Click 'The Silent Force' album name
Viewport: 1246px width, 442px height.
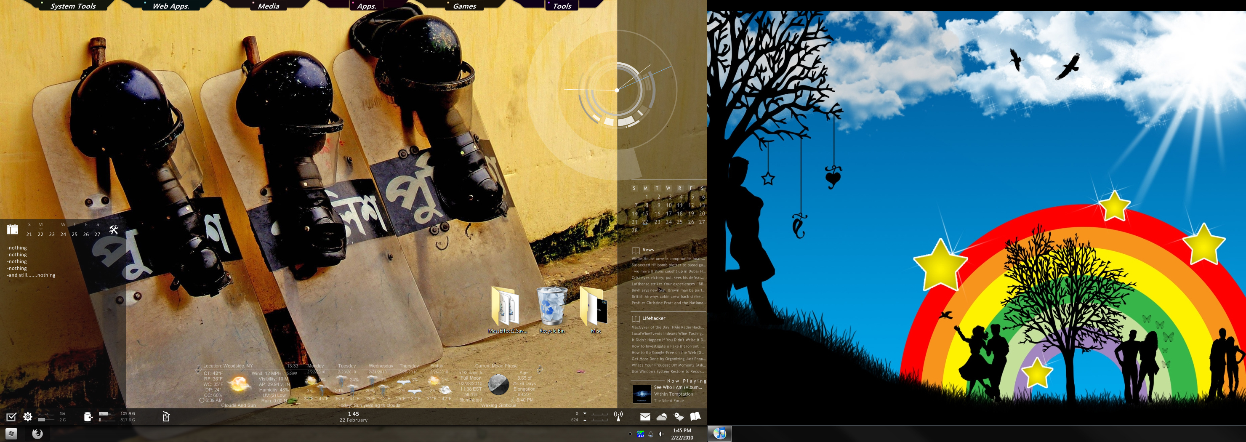(669, 400)
